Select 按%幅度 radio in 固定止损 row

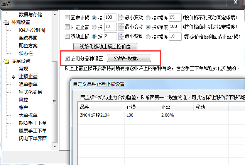click(x=148, y=18)
